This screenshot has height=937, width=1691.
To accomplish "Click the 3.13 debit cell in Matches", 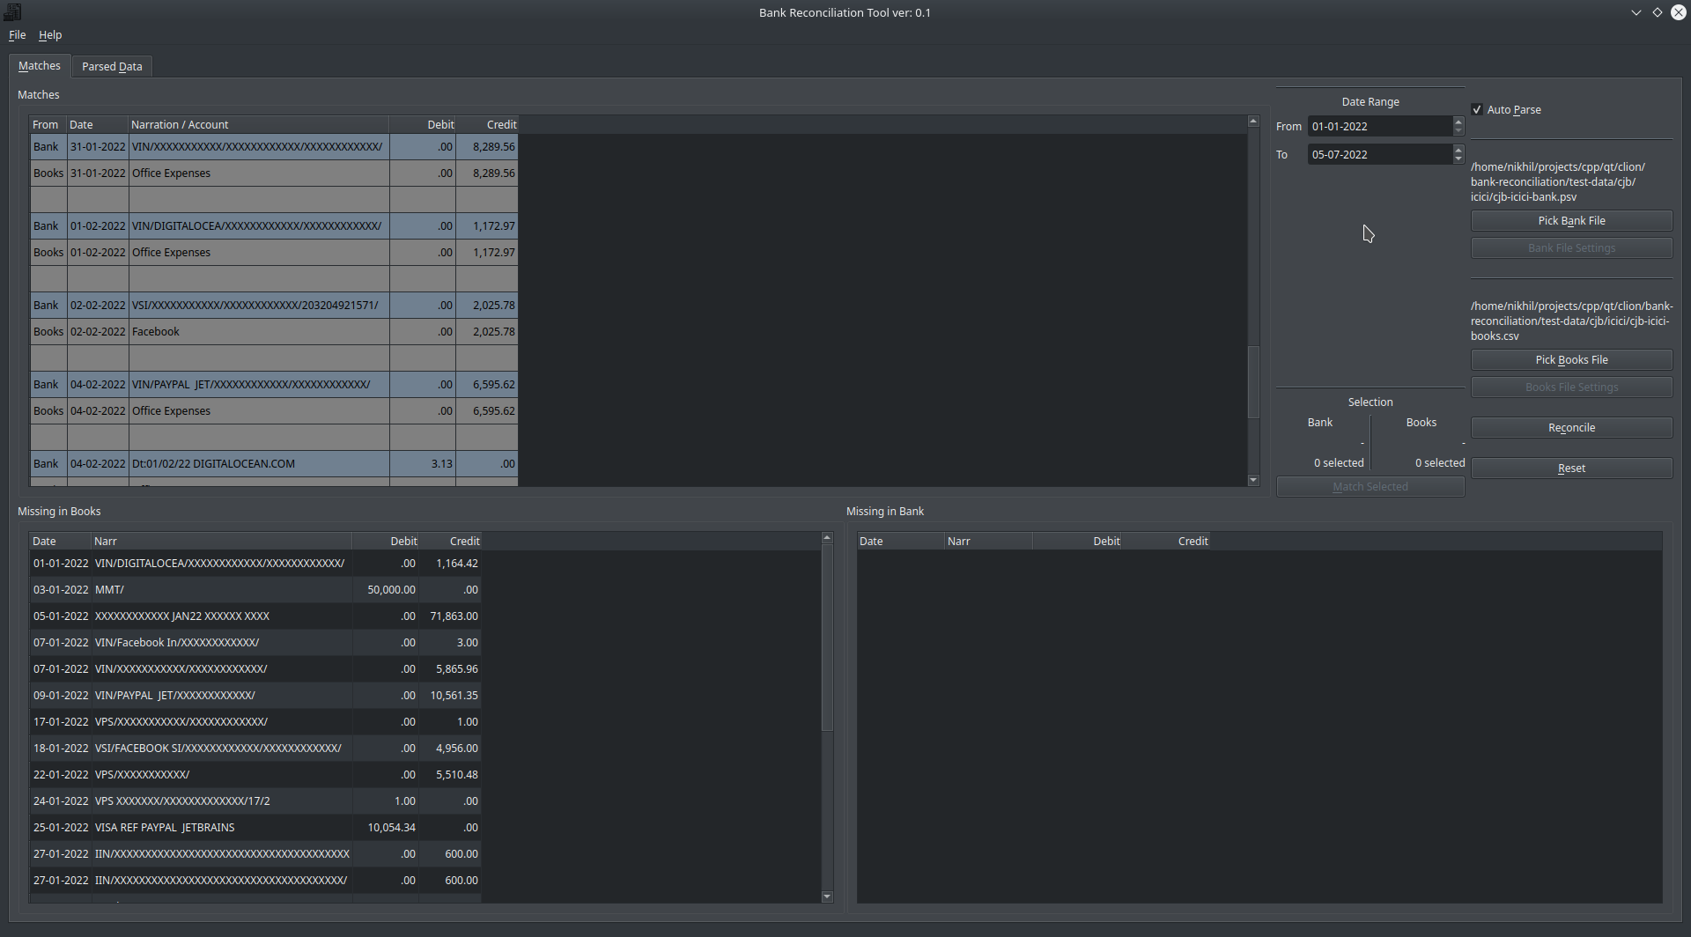I will pos(423,464).
